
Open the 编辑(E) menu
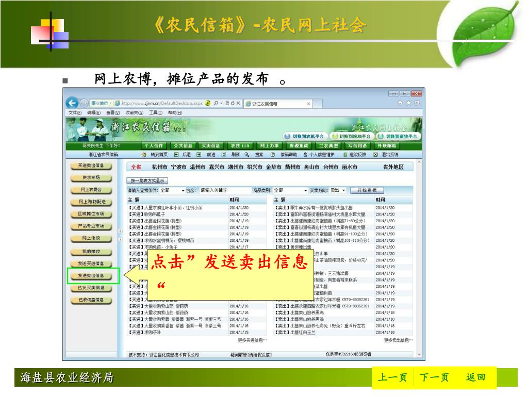[94, 113]
